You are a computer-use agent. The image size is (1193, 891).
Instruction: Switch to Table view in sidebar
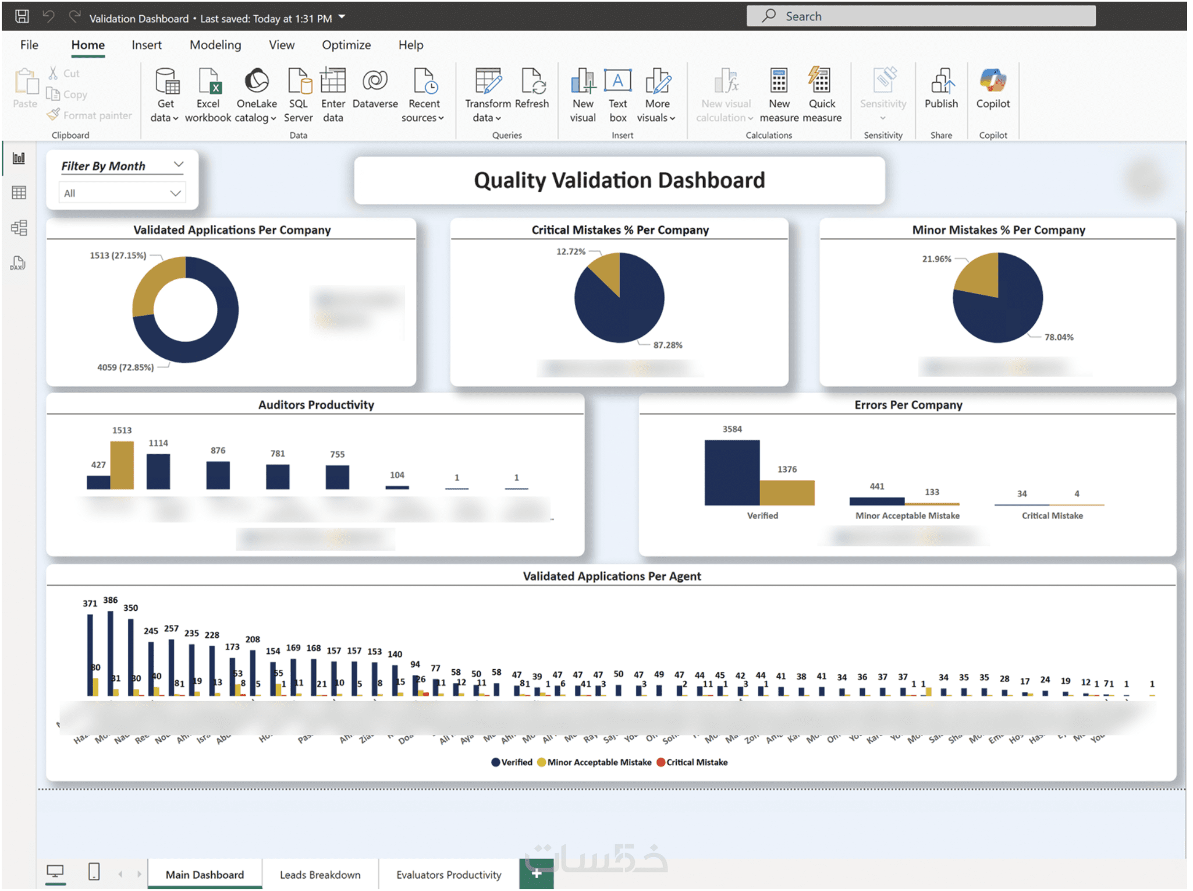coord(19,193)
